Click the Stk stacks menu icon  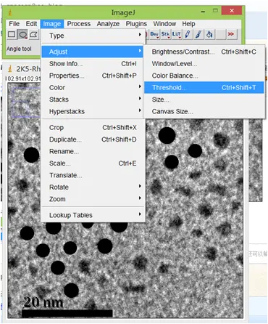point(165,34)
